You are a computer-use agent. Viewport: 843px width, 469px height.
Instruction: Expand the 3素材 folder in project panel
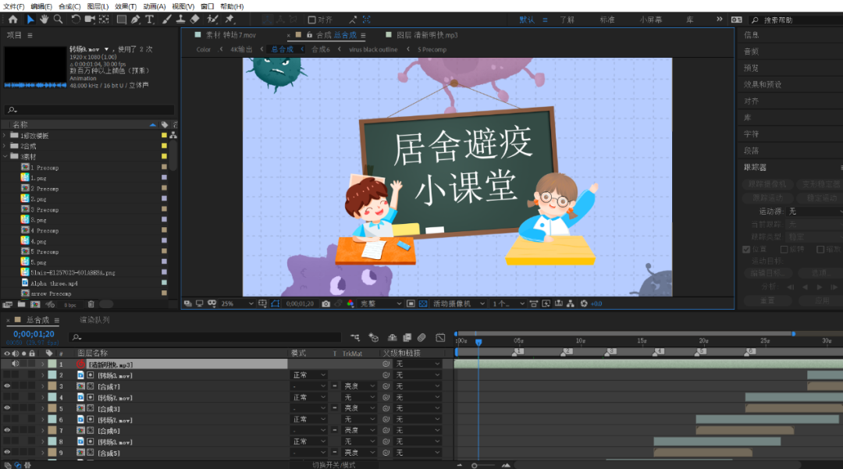pyautogui.click(x=5, y=157)
